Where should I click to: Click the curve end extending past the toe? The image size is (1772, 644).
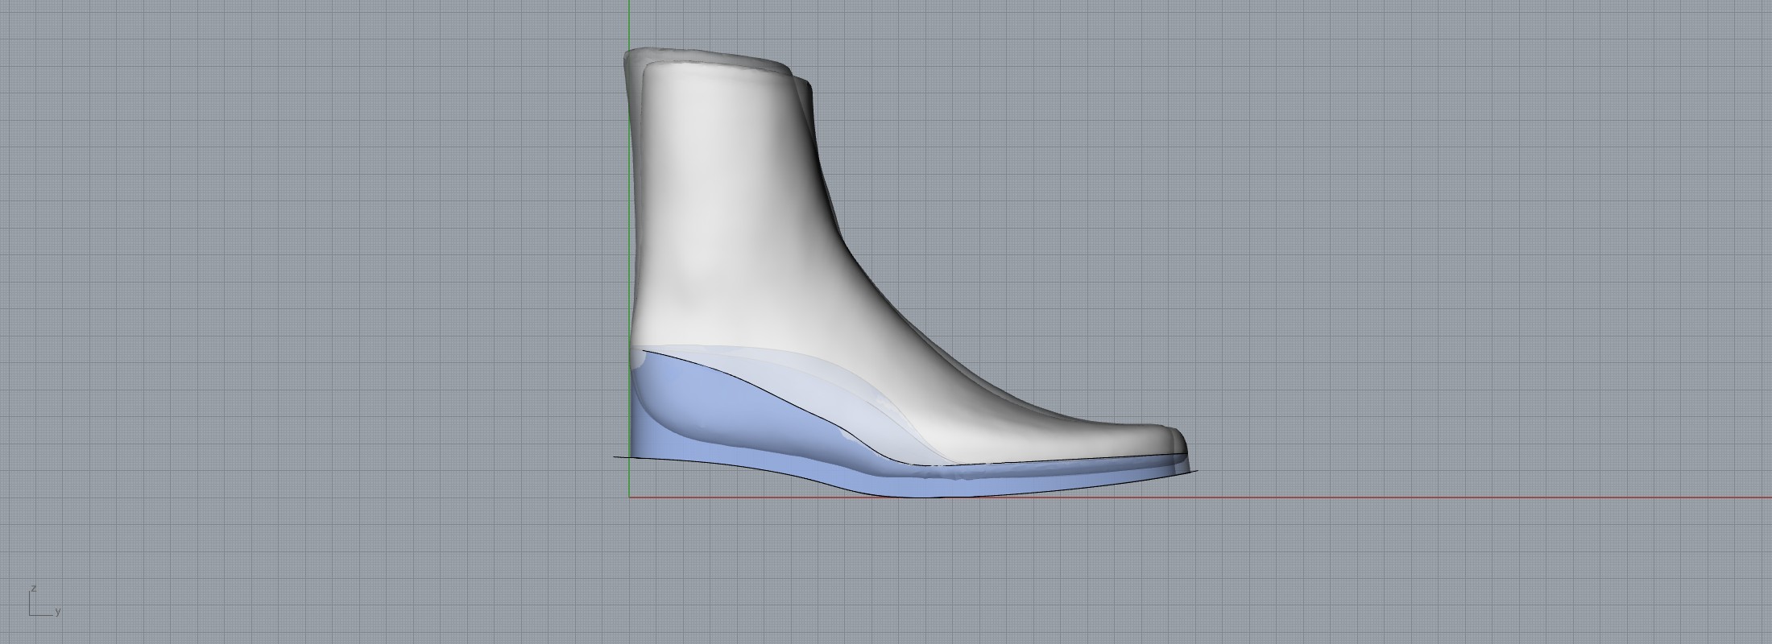coord(1195,471)
